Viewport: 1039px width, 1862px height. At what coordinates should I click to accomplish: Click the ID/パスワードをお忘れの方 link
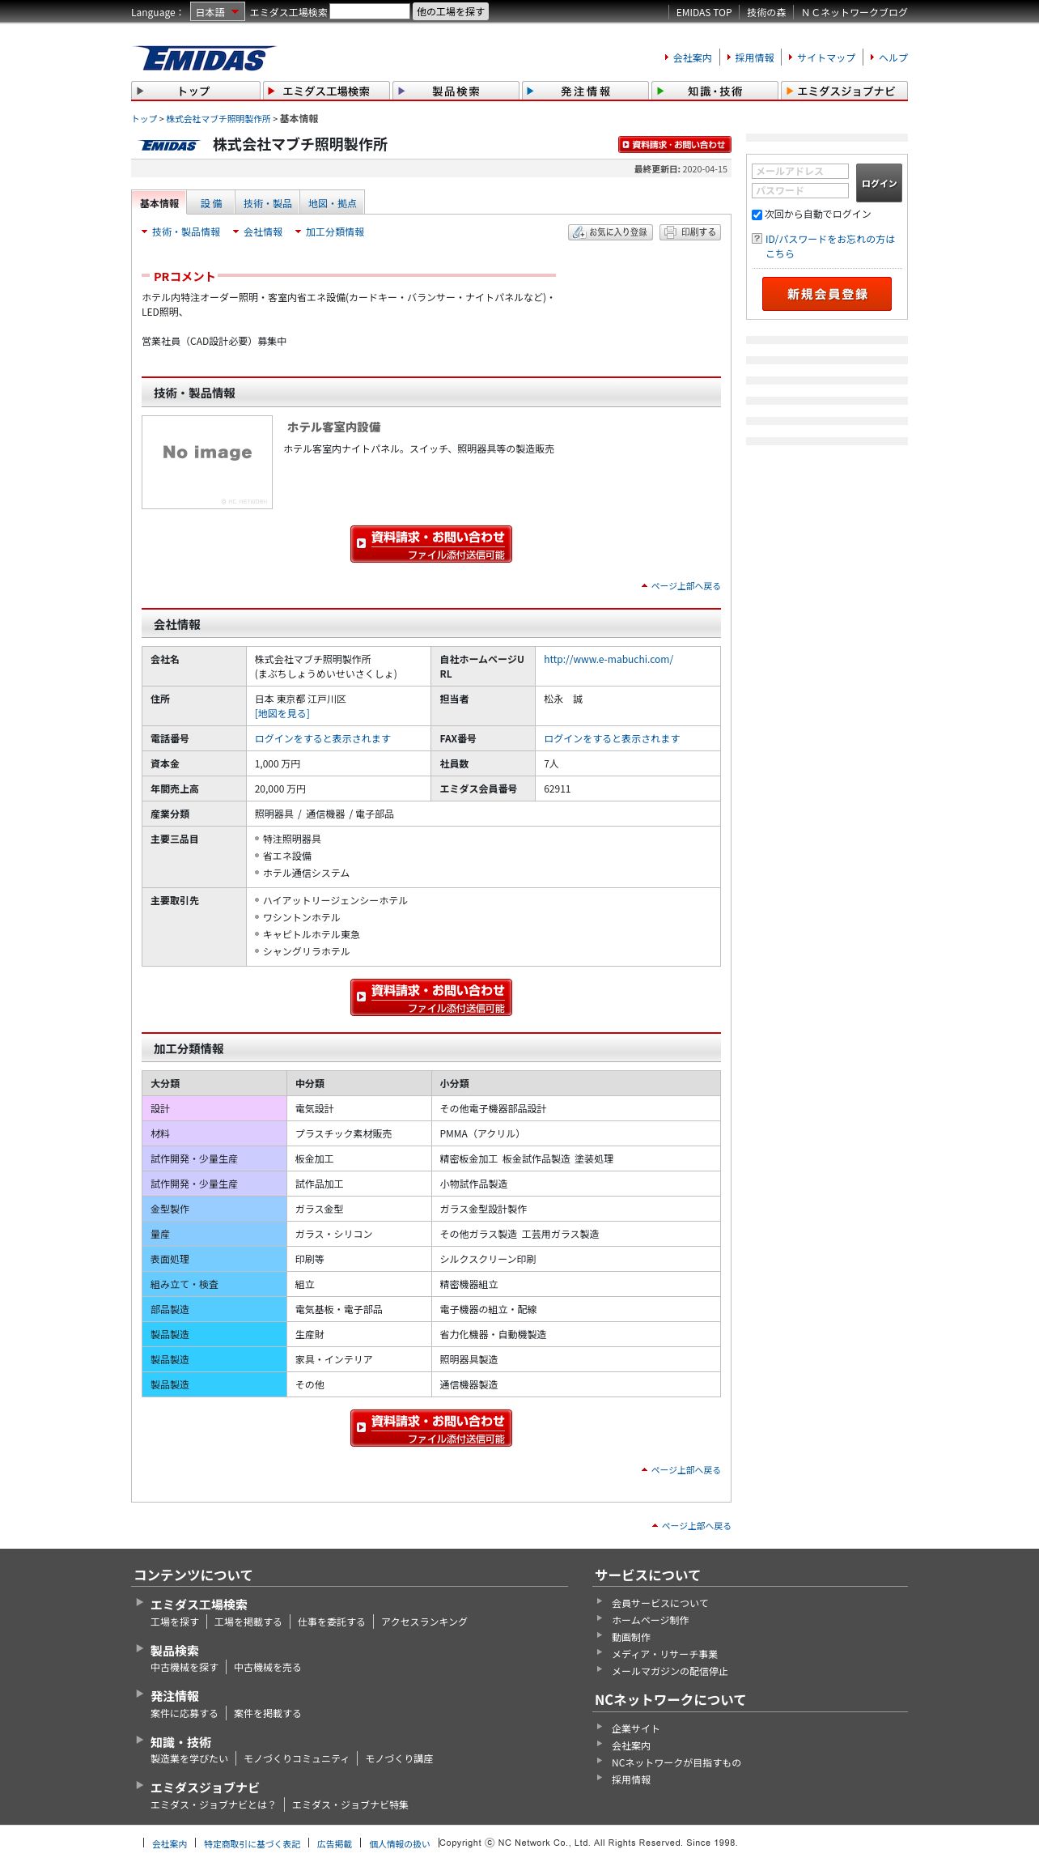point(830,246)
